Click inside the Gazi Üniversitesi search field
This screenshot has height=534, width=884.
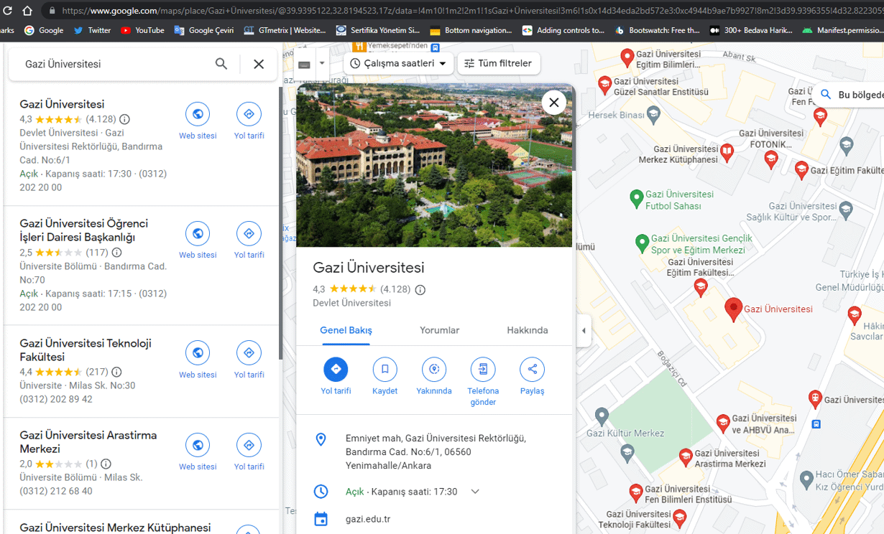[115, 64]
